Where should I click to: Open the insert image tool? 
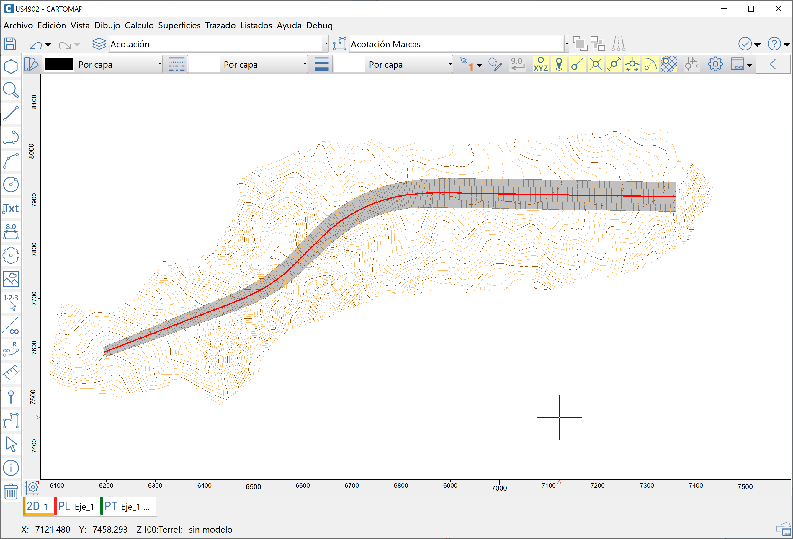[11, 279]
